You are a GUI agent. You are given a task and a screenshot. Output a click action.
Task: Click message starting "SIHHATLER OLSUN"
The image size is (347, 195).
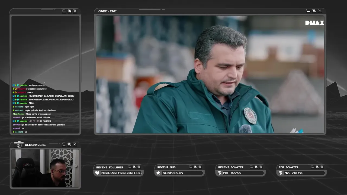point(51,99)
